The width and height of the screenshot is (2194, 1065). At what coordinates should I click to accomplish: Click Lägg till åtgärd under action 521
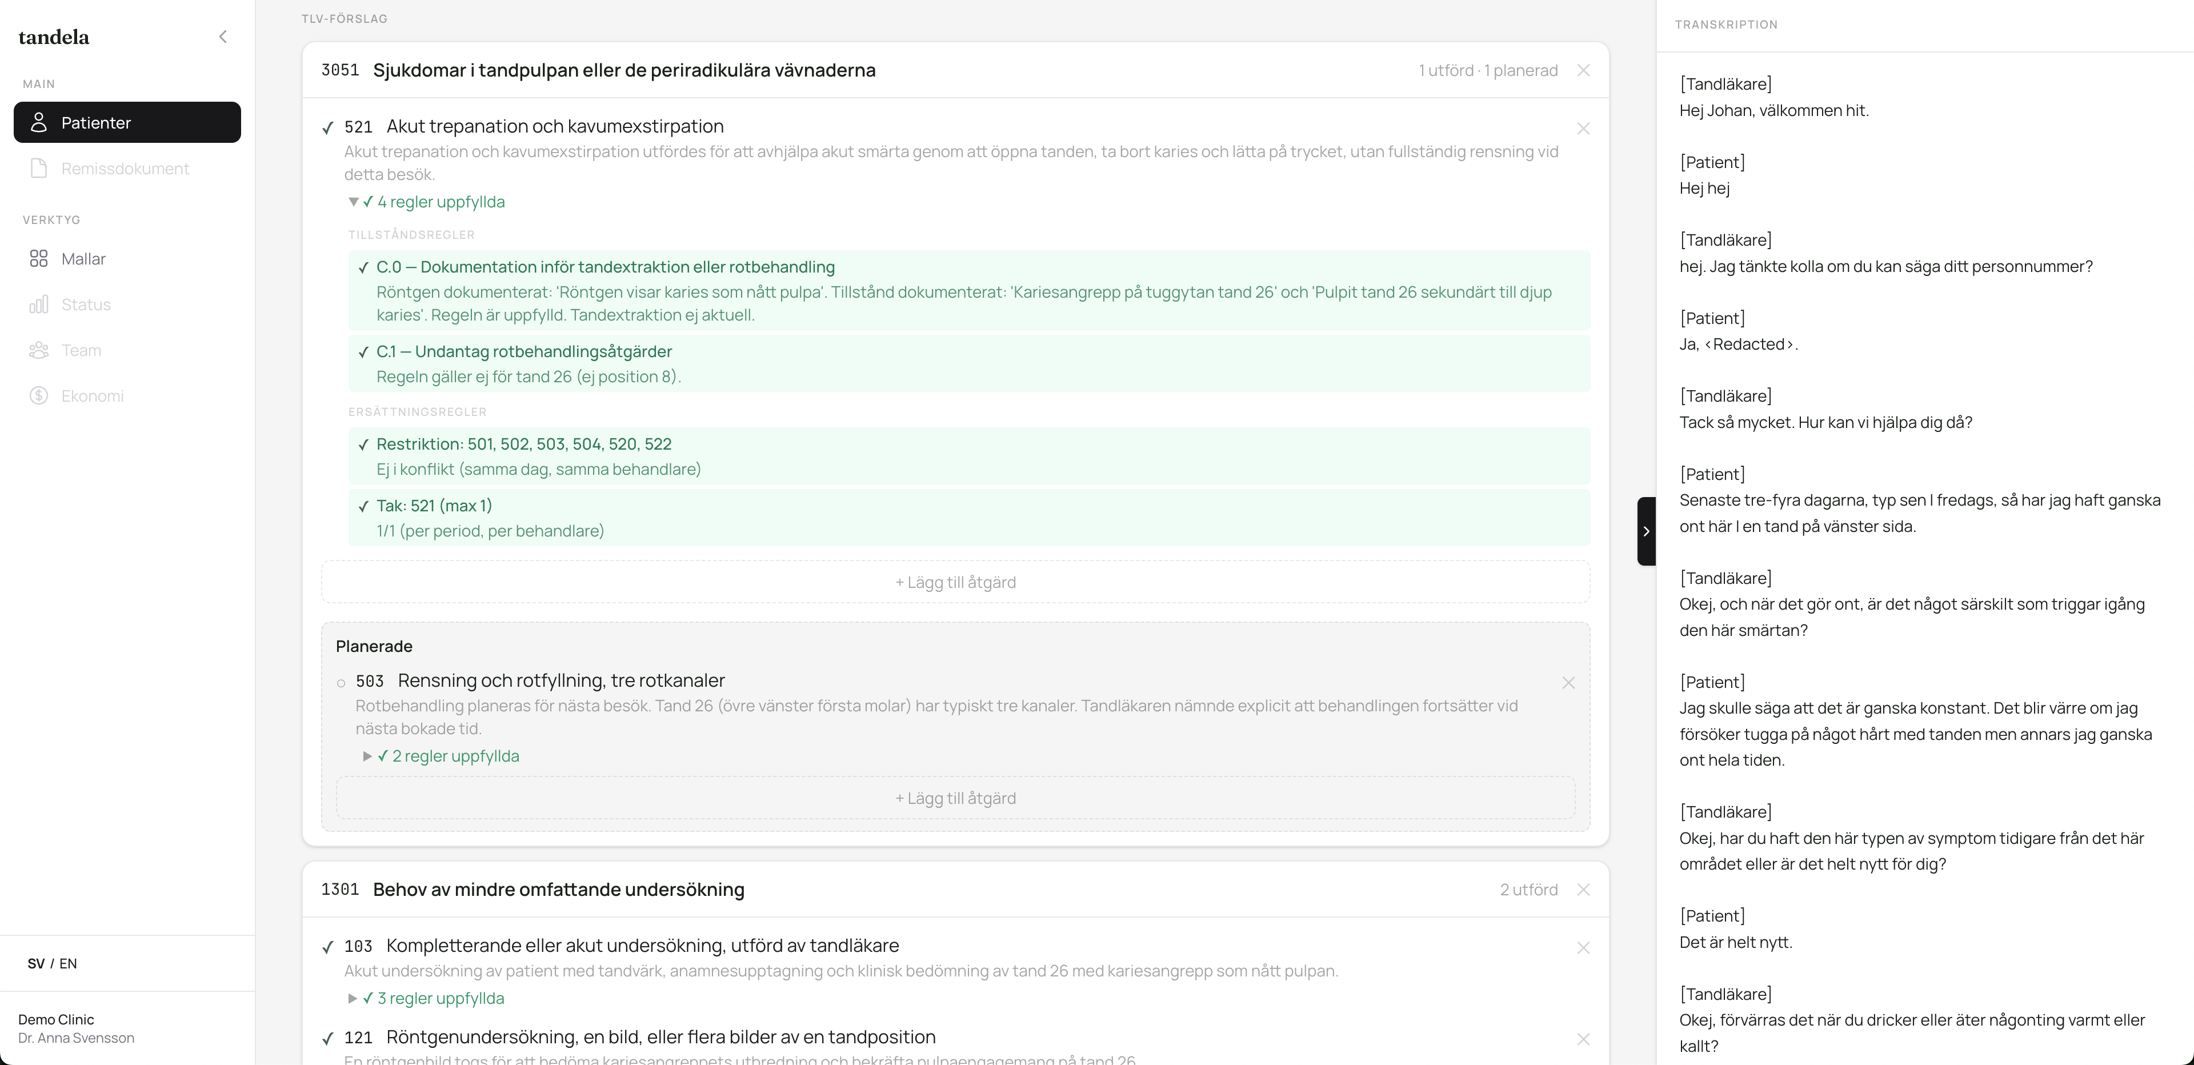point(955,582)
